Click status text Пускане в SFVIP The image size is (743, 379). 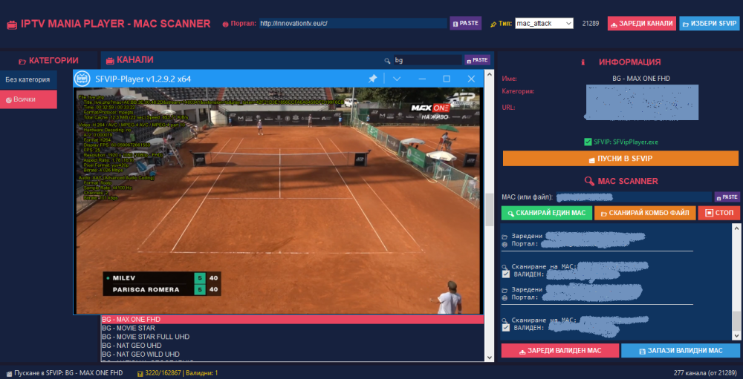point(68,373)
